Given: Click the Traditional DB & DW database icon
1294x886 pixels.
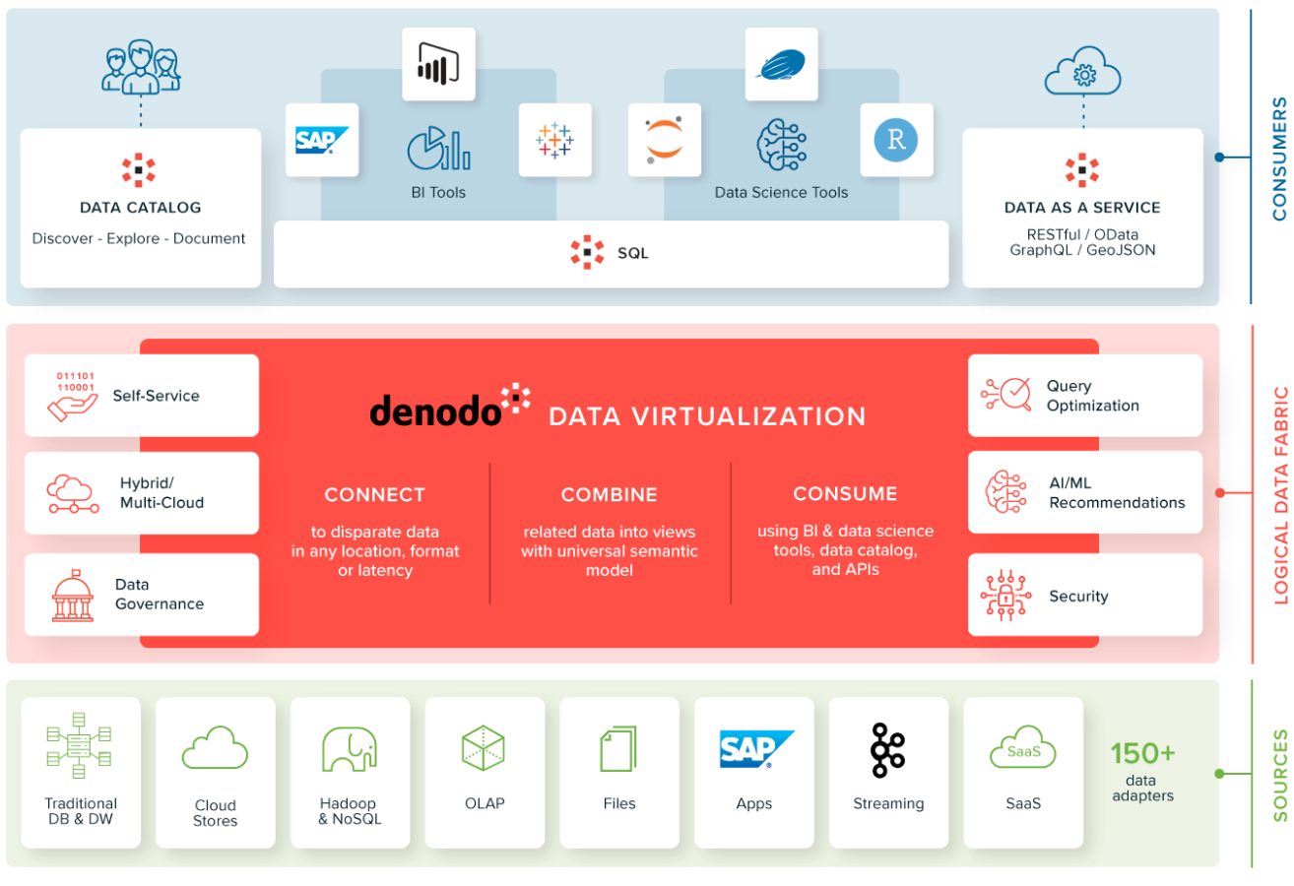Looking at the screenshot, I should coord(81,746).
